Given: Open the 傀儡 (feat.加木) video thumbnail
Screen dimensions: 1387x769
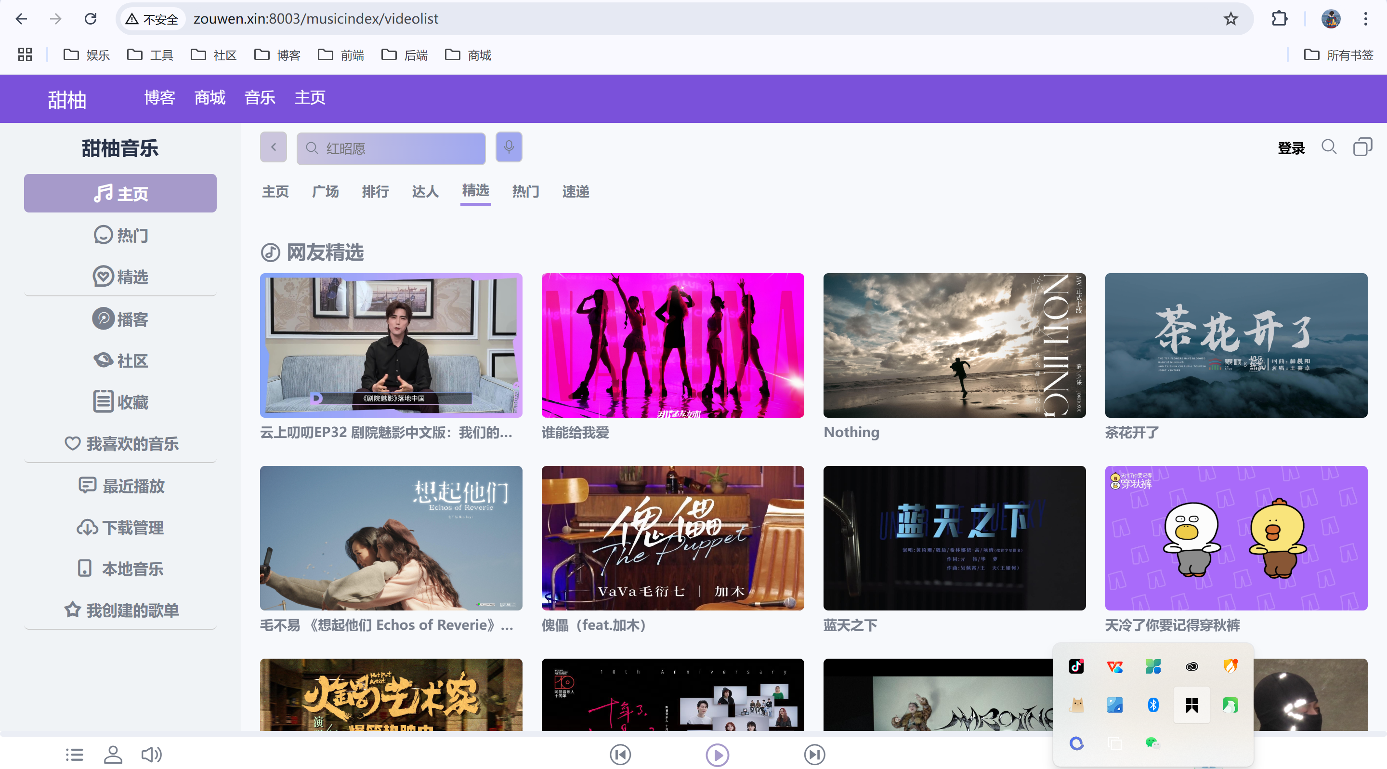Looking at the screenshot, I should click(x=672, y=538).
